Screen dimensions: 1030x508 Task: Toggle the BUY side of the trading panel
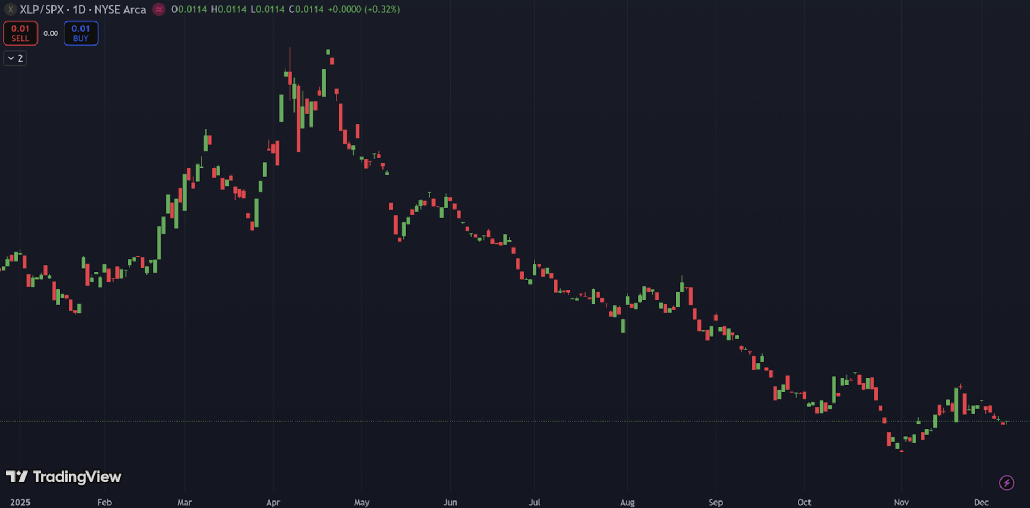[80, 33]
